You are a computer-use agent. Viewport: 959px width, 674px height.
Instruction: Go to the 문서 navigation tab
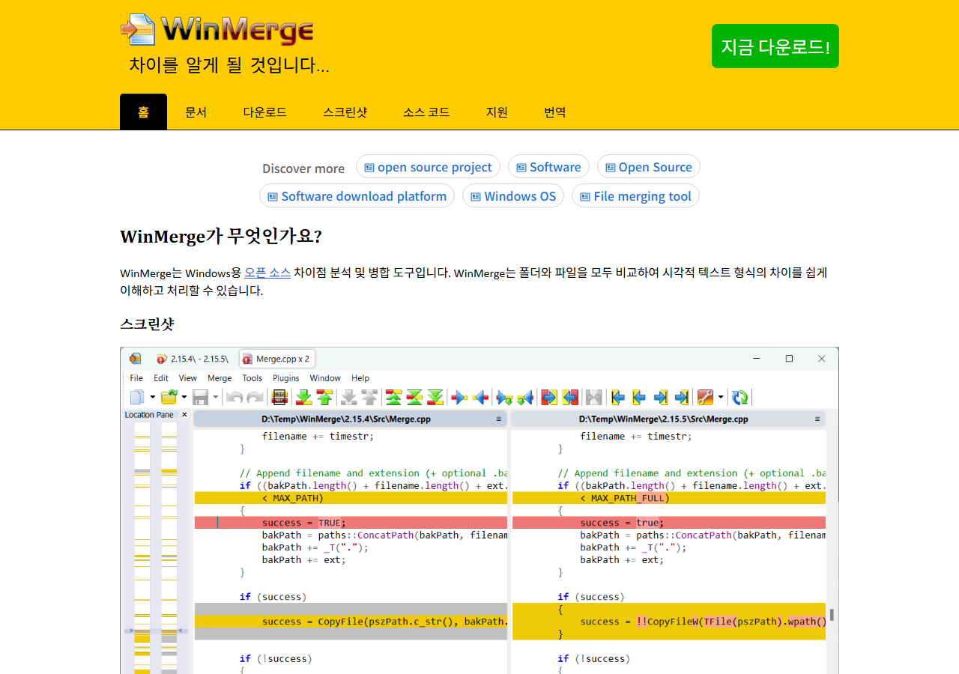pos(196,112)
